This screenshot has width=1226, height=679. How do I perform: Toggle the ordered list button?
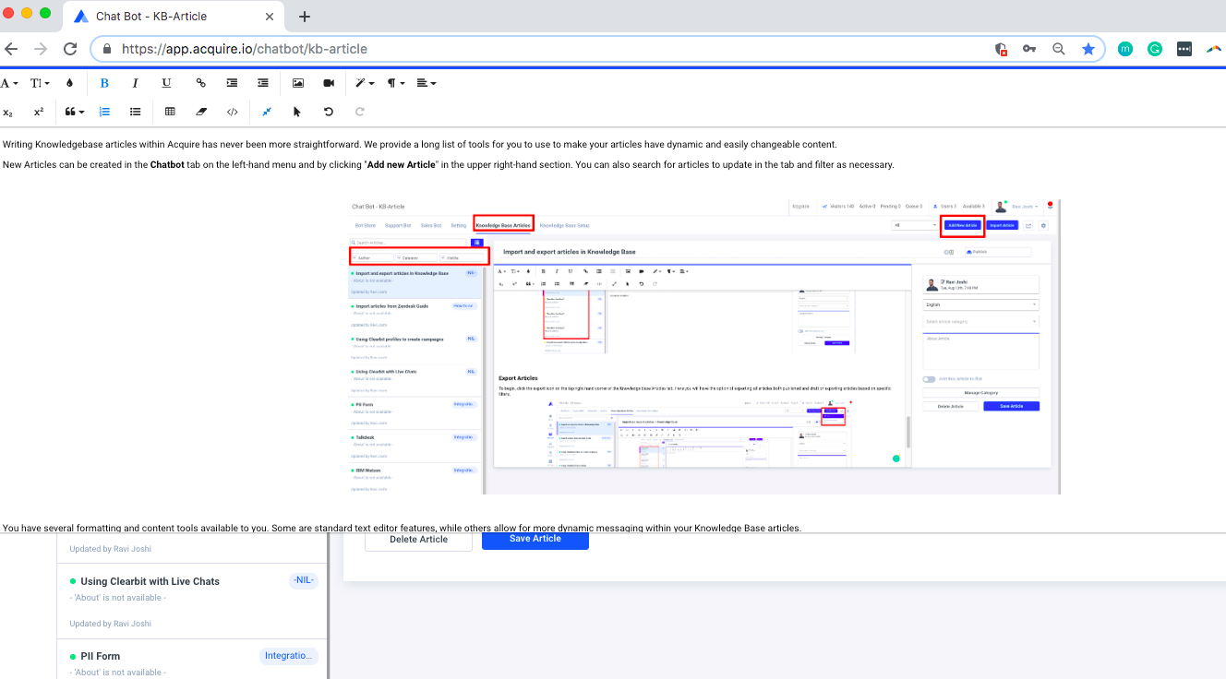click(104, 112)
